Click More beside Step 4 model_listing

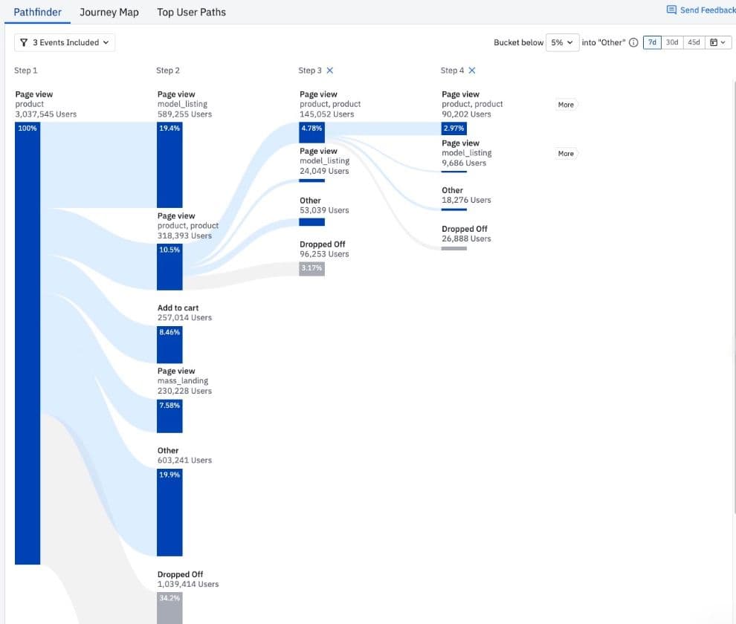(x=566, y=154)
